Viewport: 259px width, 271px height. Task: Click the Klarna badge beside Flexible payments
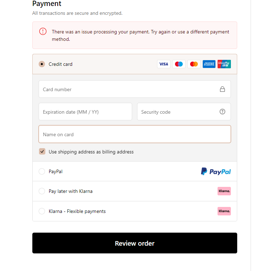224,211
